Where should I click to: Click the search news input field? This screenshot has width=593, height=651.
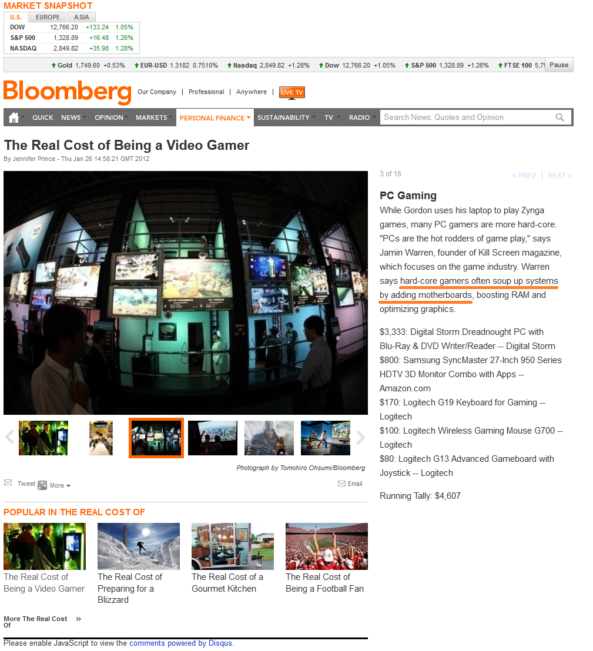(x=467, y=118)
